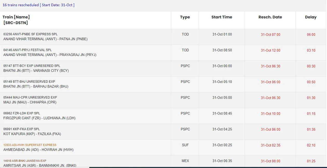Click route MAU JN - CHHAPRA
Viewport: 327px width, 168px height.
click(30, 102)
